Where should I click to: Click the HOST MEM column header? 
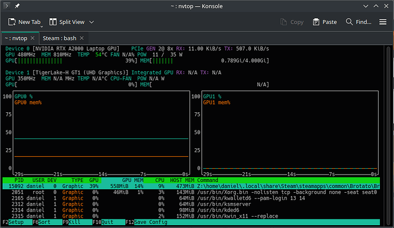click(182, 180)
